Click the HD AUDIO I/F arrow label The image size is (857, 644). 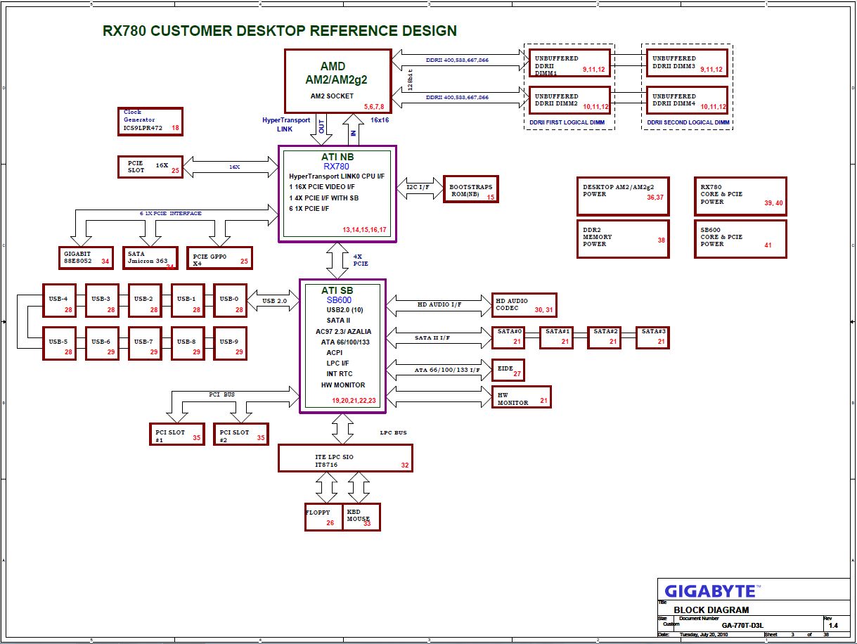439,304
